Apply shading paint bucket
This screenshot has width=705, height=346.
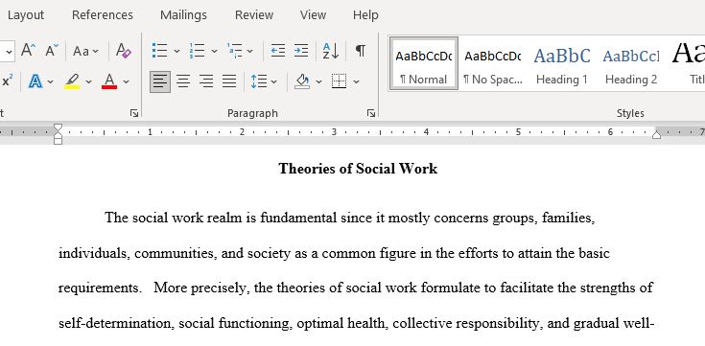(x=302, y=81)
